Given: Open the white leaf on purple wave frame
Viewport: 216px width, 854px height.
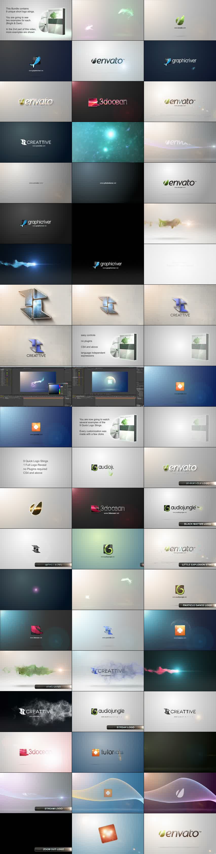Looking at the screenshot, I should [x=180, y=793].
